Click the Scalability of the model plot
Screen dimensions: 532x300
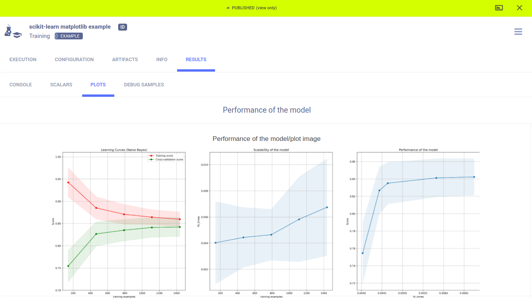pyautogui.click(x=271, y=221)
